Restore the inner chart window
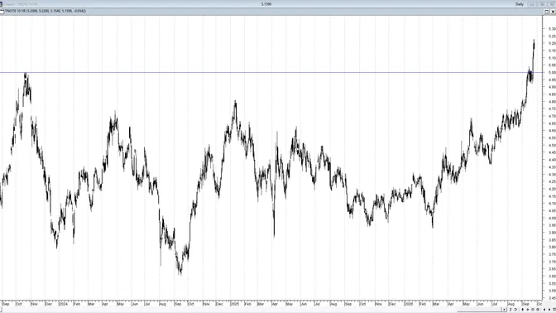The image size is (556, 313). (x=547, y=12)
